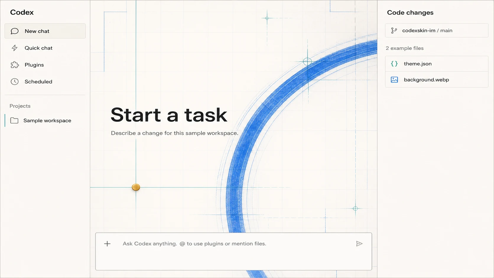
Task: Open New chat in sidebar
Action: [45, 31]
